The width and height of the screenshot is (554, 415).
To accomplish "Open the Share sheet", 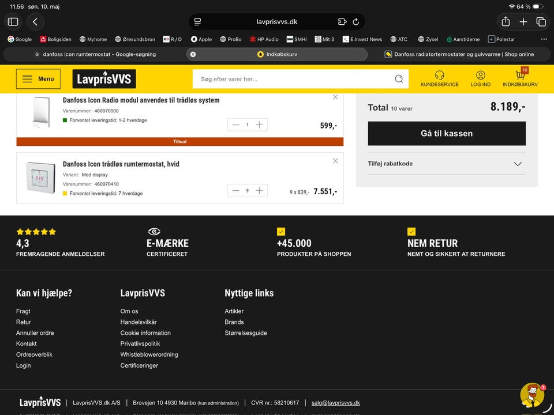I will (506, 22).
